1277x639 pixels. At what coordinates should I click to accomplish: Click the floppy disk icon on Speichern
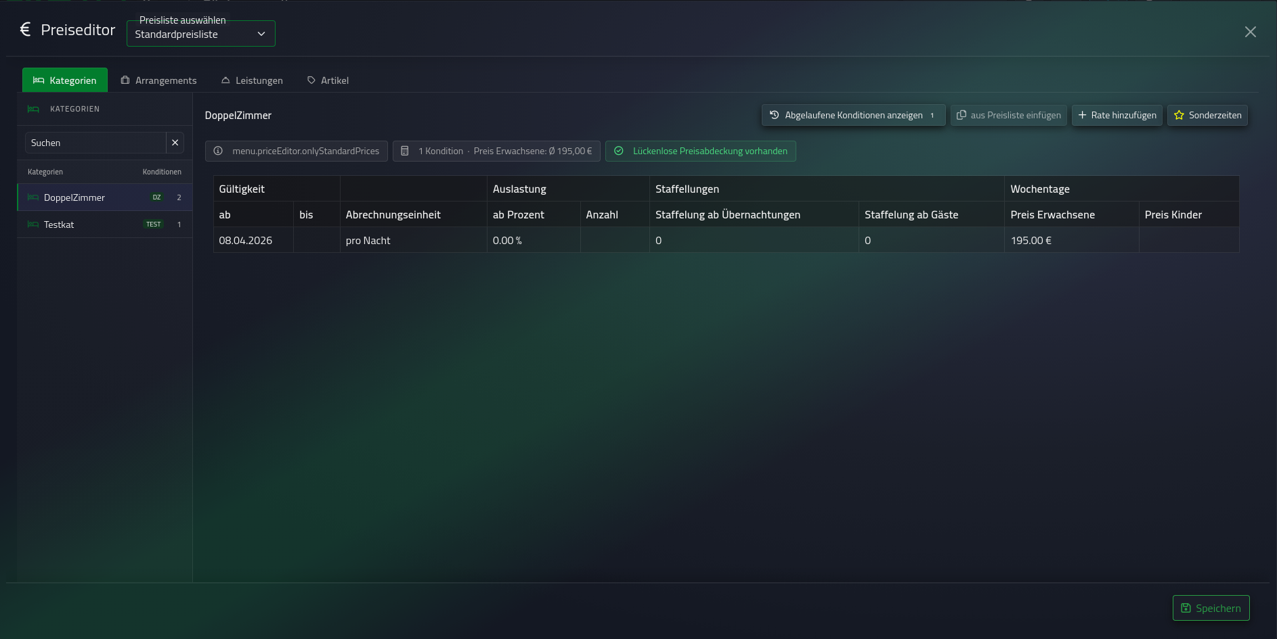[1186, 608]
